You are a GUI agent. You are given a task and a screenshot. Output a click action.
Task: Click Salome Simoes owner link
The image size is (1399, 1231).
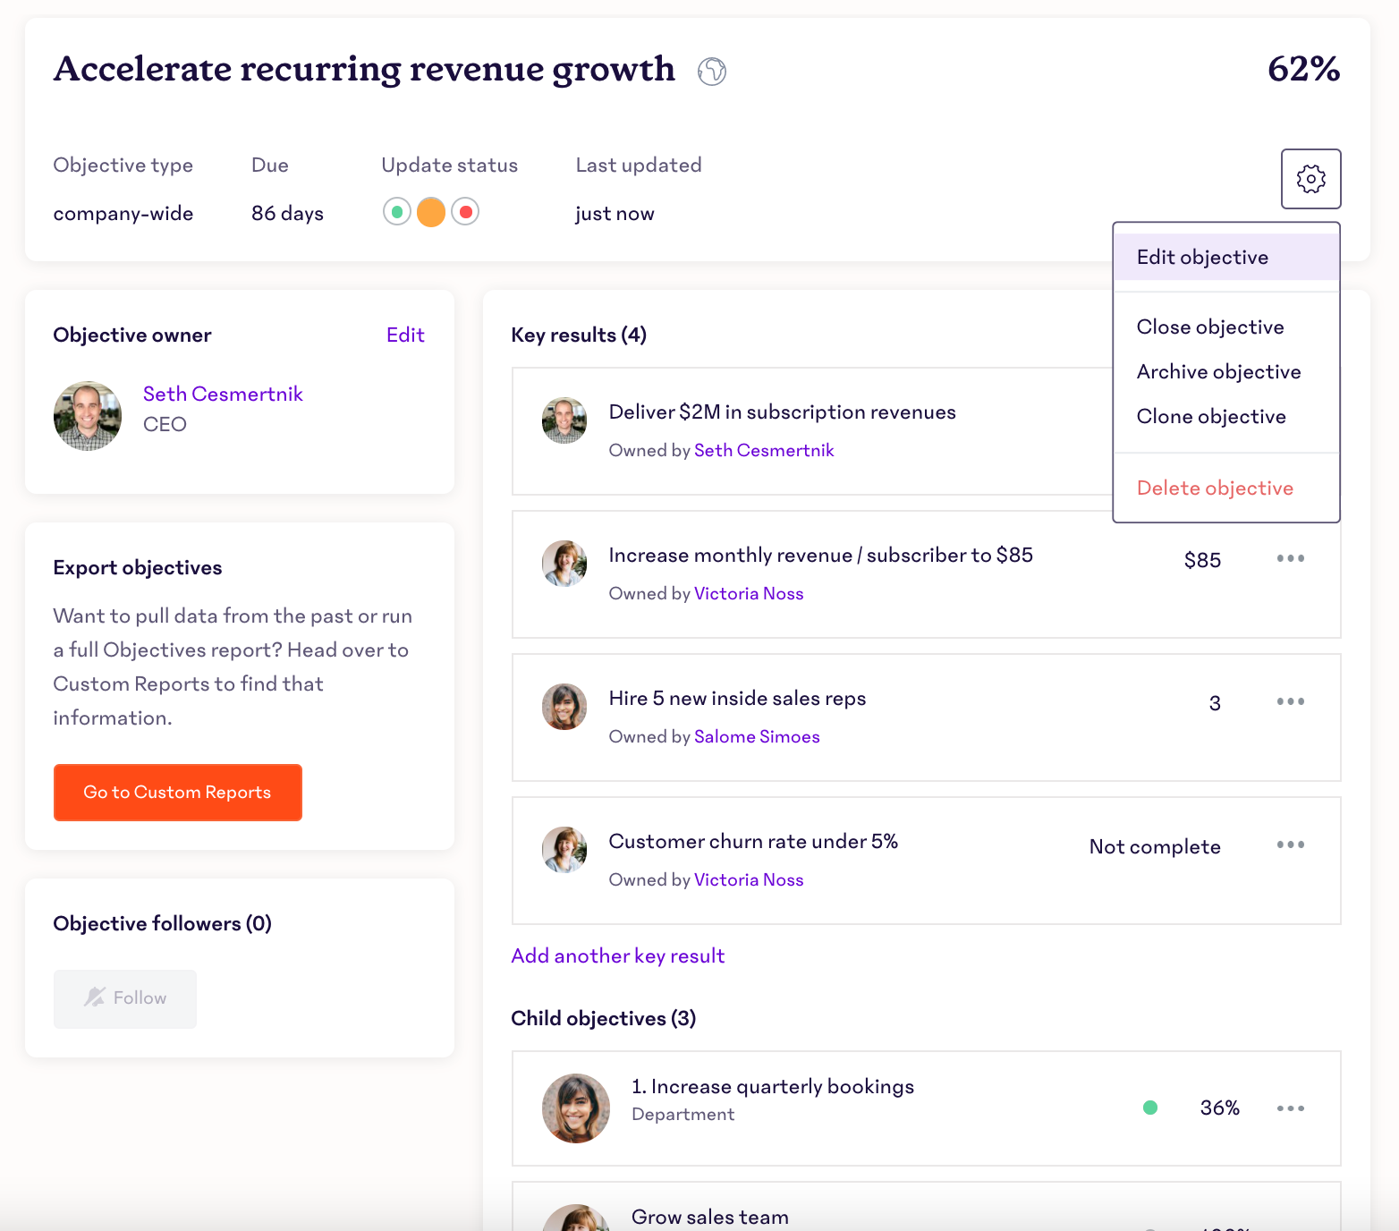[757, 737]
